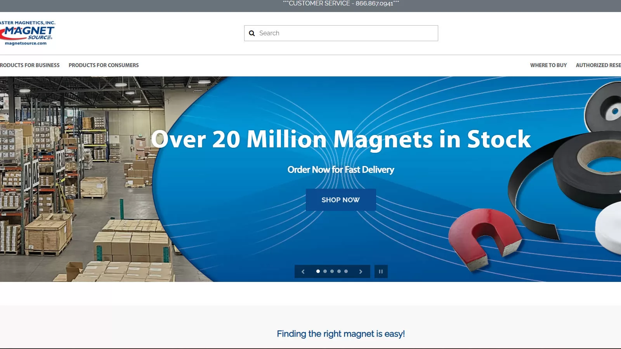
Task: Select the second carousel indicator dot
Action: (x=325, y=271)
